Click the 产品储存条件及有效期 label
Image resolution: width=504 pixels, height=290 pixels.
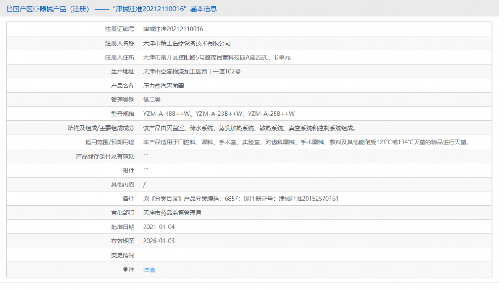[x=105, y=157]
